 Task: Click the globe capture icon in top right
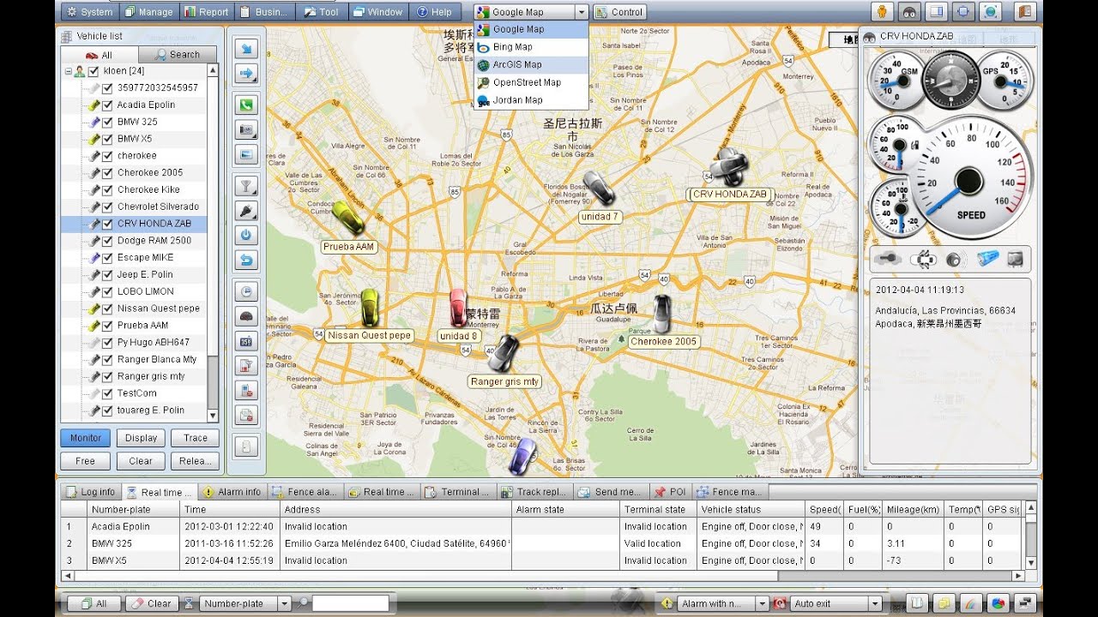point(991,12)
